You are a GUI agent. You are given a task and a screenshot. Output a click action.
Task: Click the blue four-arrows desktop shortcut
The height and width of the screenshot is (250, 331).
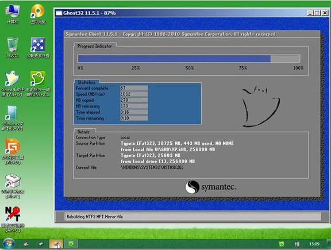pyautogui.click(x=38, y=48)
